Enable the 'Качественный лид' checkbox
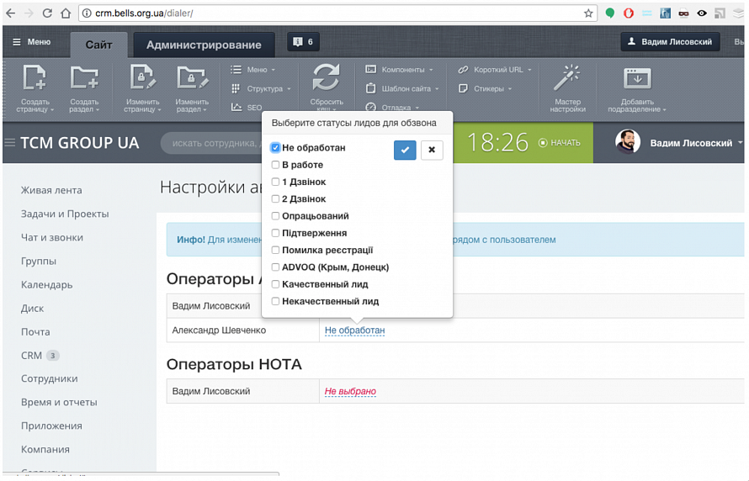This screenshot has width=749, height=481. click(x=275, y=284)
